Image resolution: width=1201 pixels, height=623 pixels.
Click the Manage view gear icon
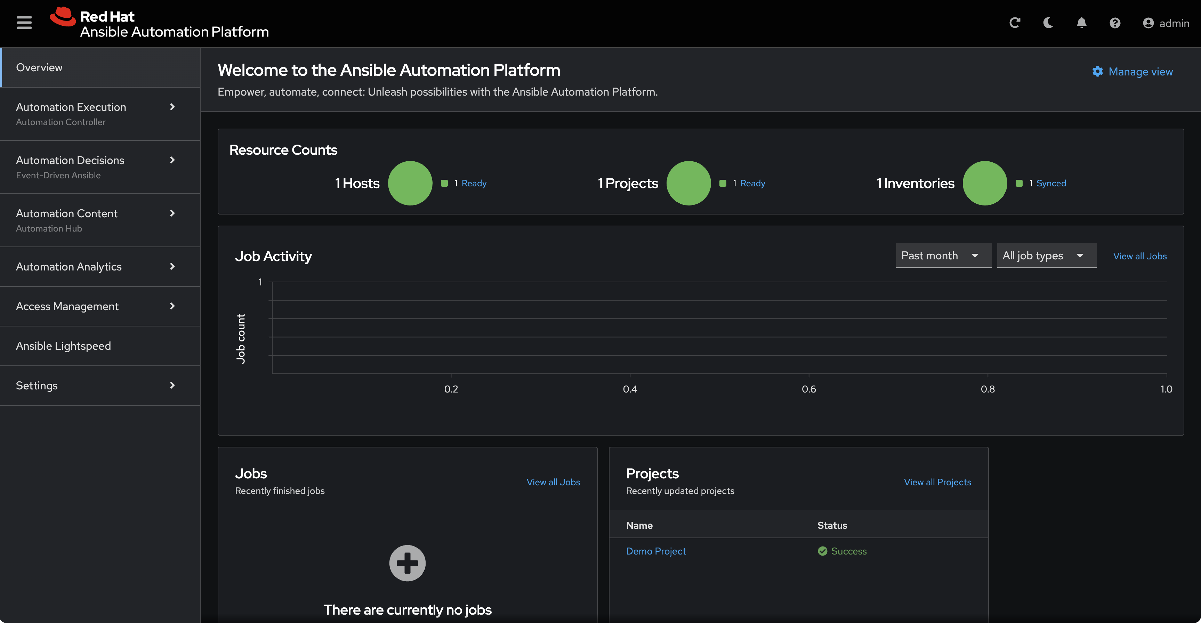coord(1097,71)
